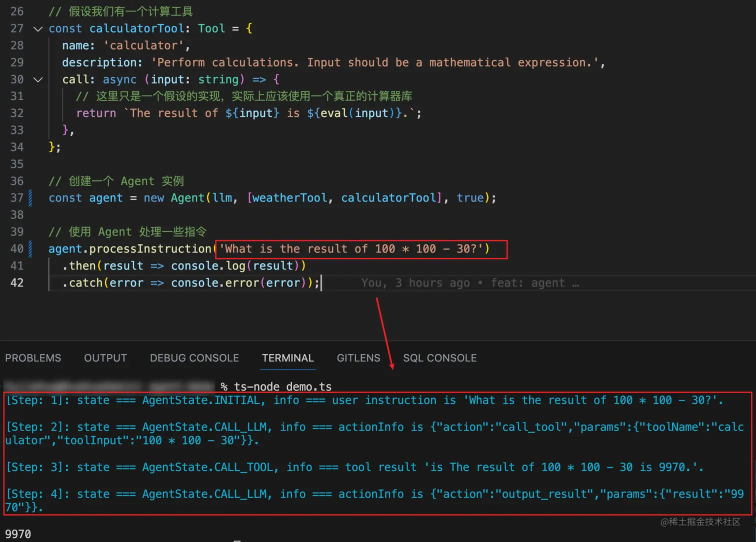Click the 'Perform calculations.' description string
The image size is (756, 542).
[374, 62]
